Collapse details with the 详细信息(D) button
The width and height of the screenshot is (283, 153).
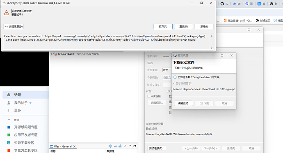[14, 26]
